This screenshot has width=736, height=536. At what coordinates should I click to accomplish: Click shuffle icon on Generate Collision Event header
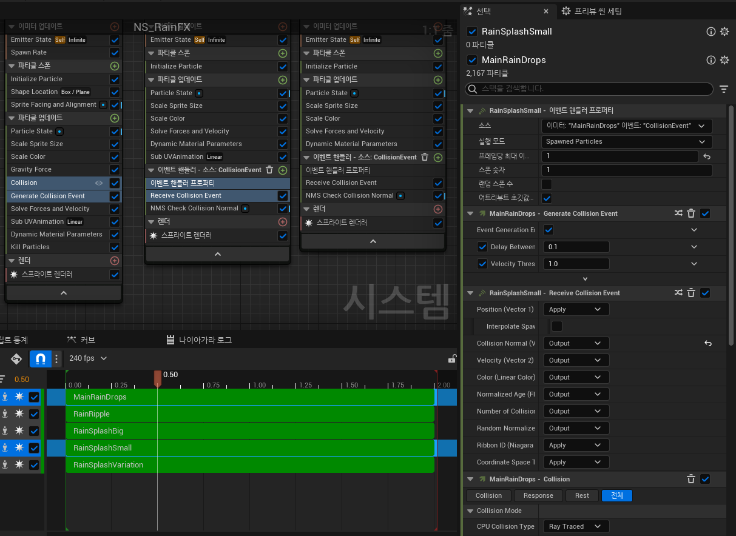pos(678,213)
